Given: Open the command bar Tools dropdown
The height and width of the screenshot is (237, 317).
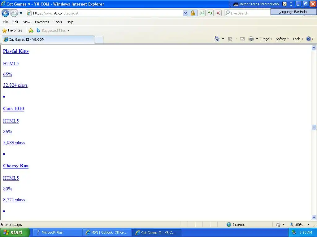Looking at the screenshot, I should click(x=298, y=39).
